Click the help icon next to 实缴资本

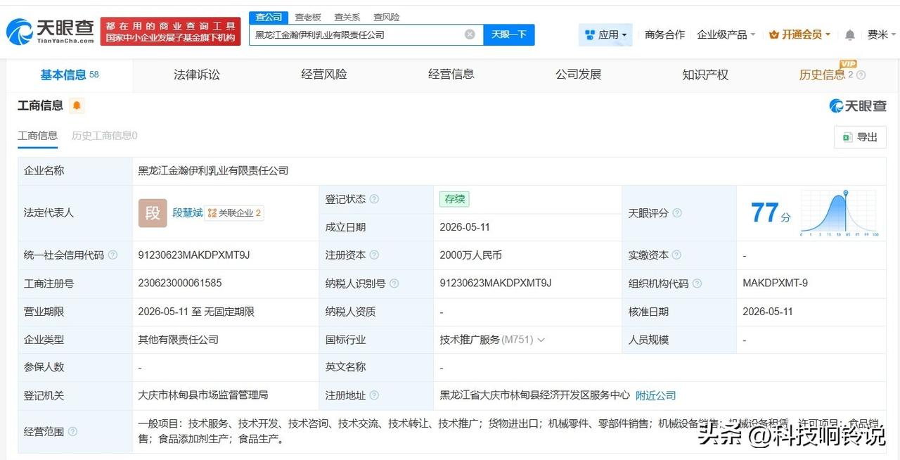pos(676,255)
